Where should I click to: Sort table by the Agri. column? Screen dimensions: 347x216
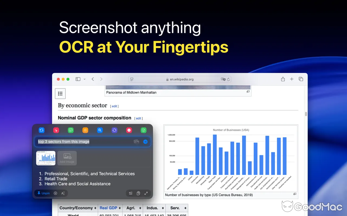(x=132, y=208)
